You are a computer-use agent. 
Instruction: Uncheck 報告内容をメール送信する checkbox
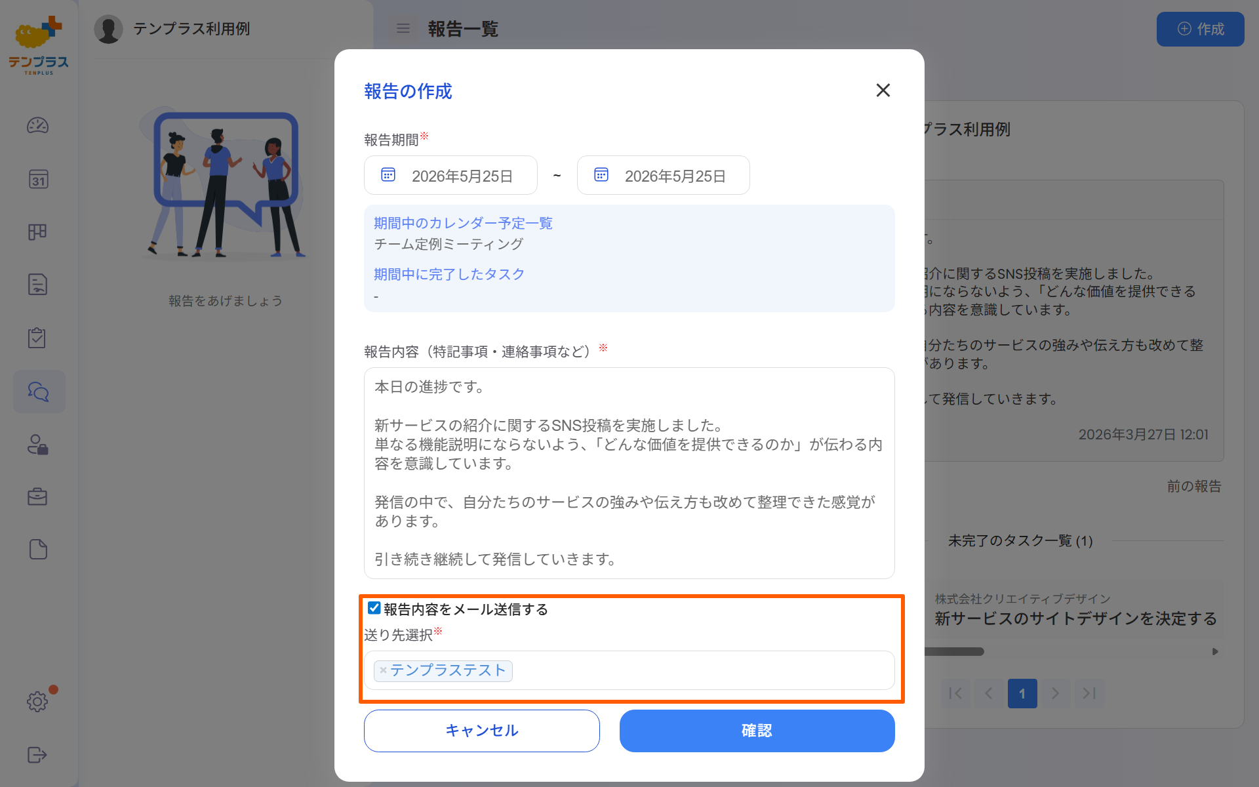point(374,608)
